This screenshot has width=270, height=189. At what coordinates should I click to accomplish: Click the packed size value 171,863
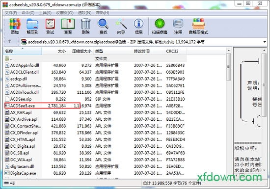84,126
